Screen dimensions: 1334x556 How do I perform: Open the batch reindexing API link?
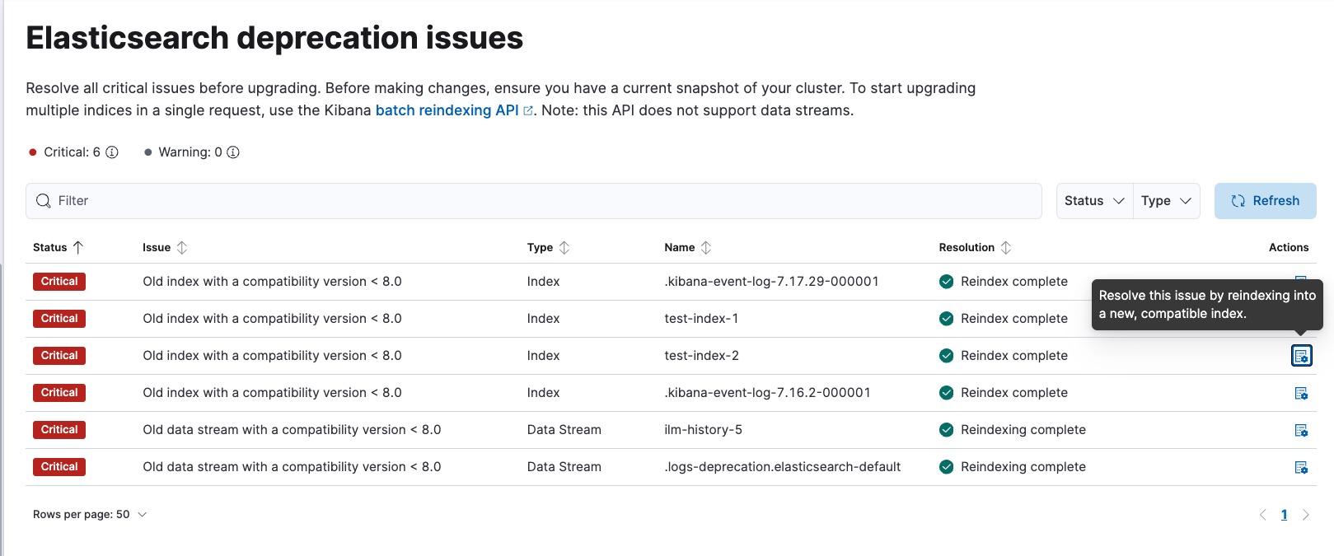pyautogui.click(x=447, y=110)
